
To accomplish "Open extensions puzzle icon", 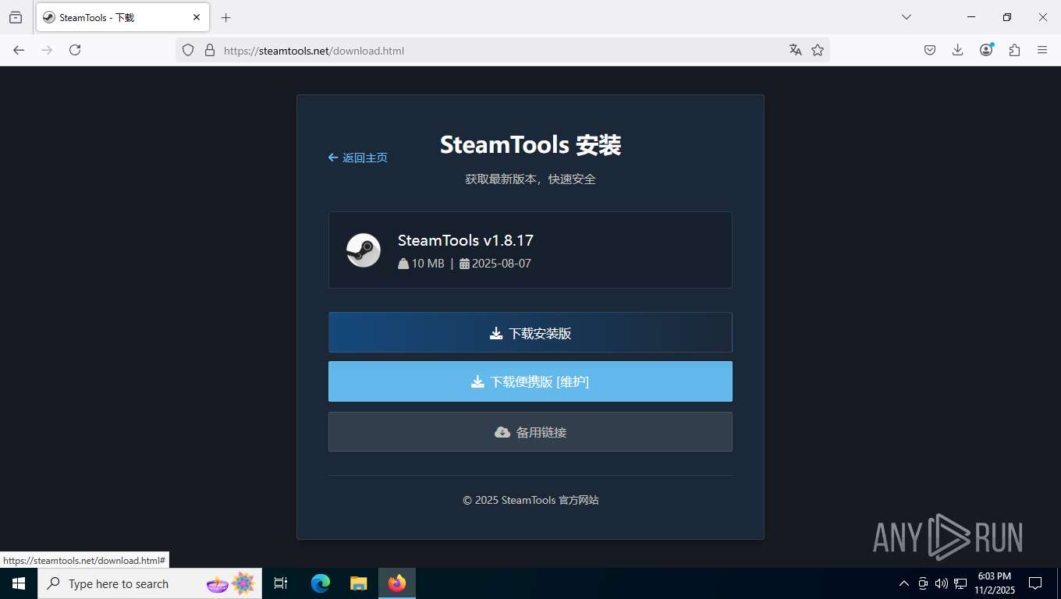I will pos(1014,50).
